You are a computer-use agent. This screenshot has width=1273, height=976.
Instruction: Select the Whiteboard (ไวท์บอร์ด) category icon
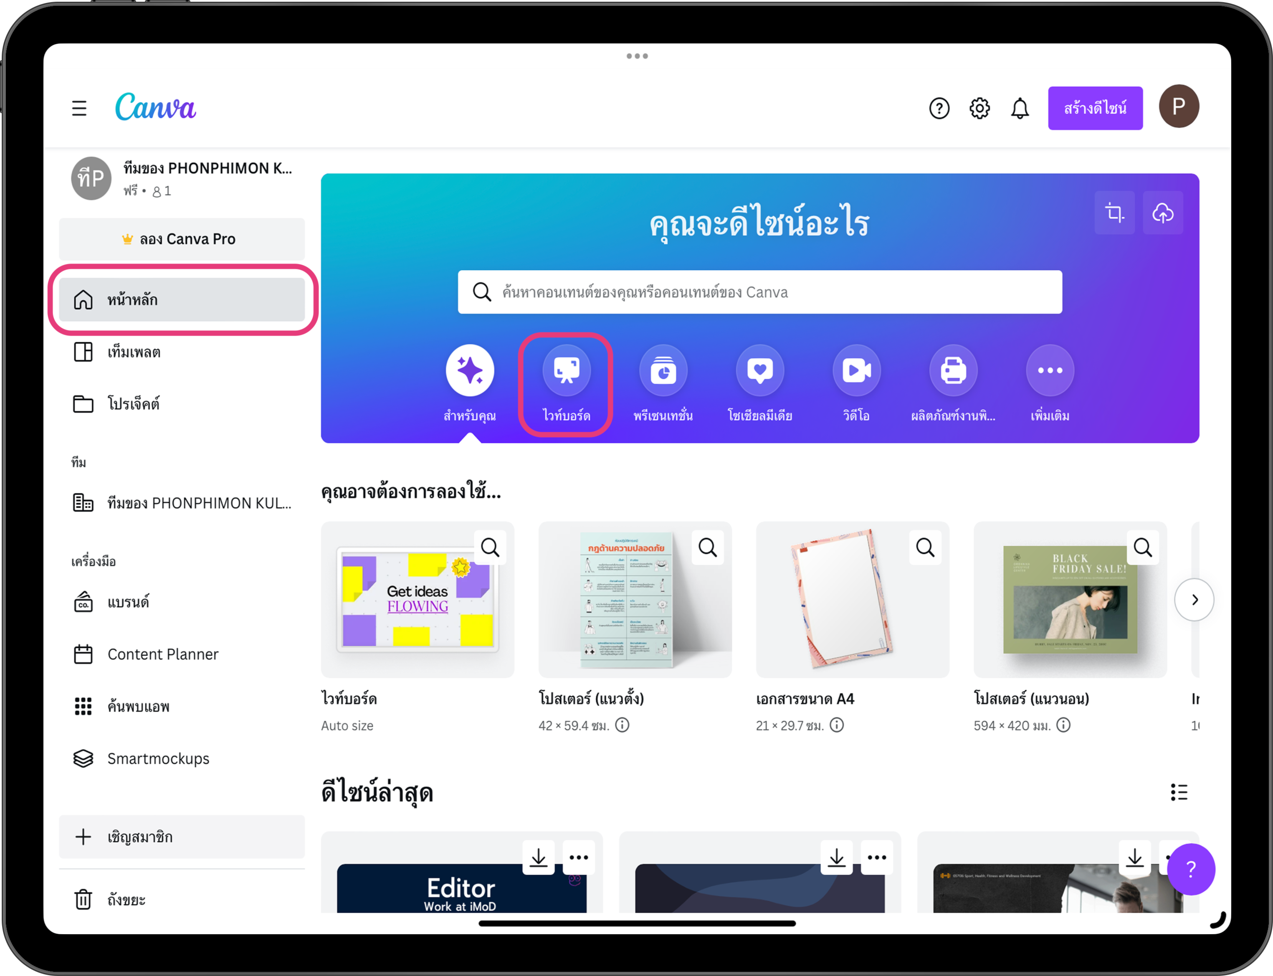pos(566,371)
